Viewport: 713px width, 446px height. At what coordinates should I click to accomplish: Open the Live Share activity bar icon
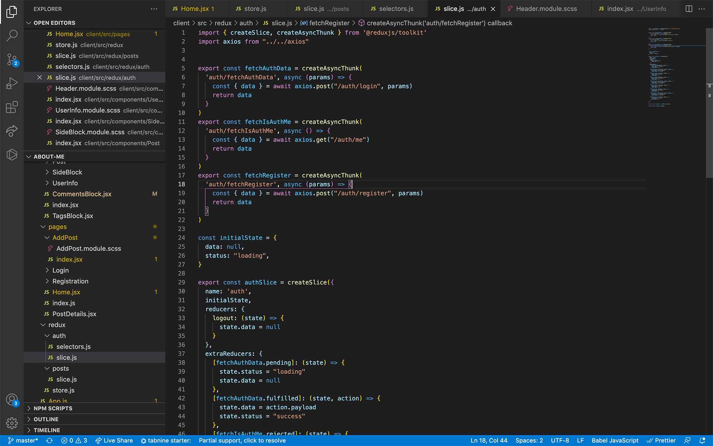coord(12,131)
